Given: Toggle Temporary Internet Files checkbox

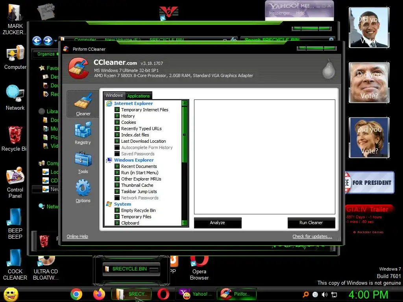Looking at the screenshot, I should [x=117, y=110].
